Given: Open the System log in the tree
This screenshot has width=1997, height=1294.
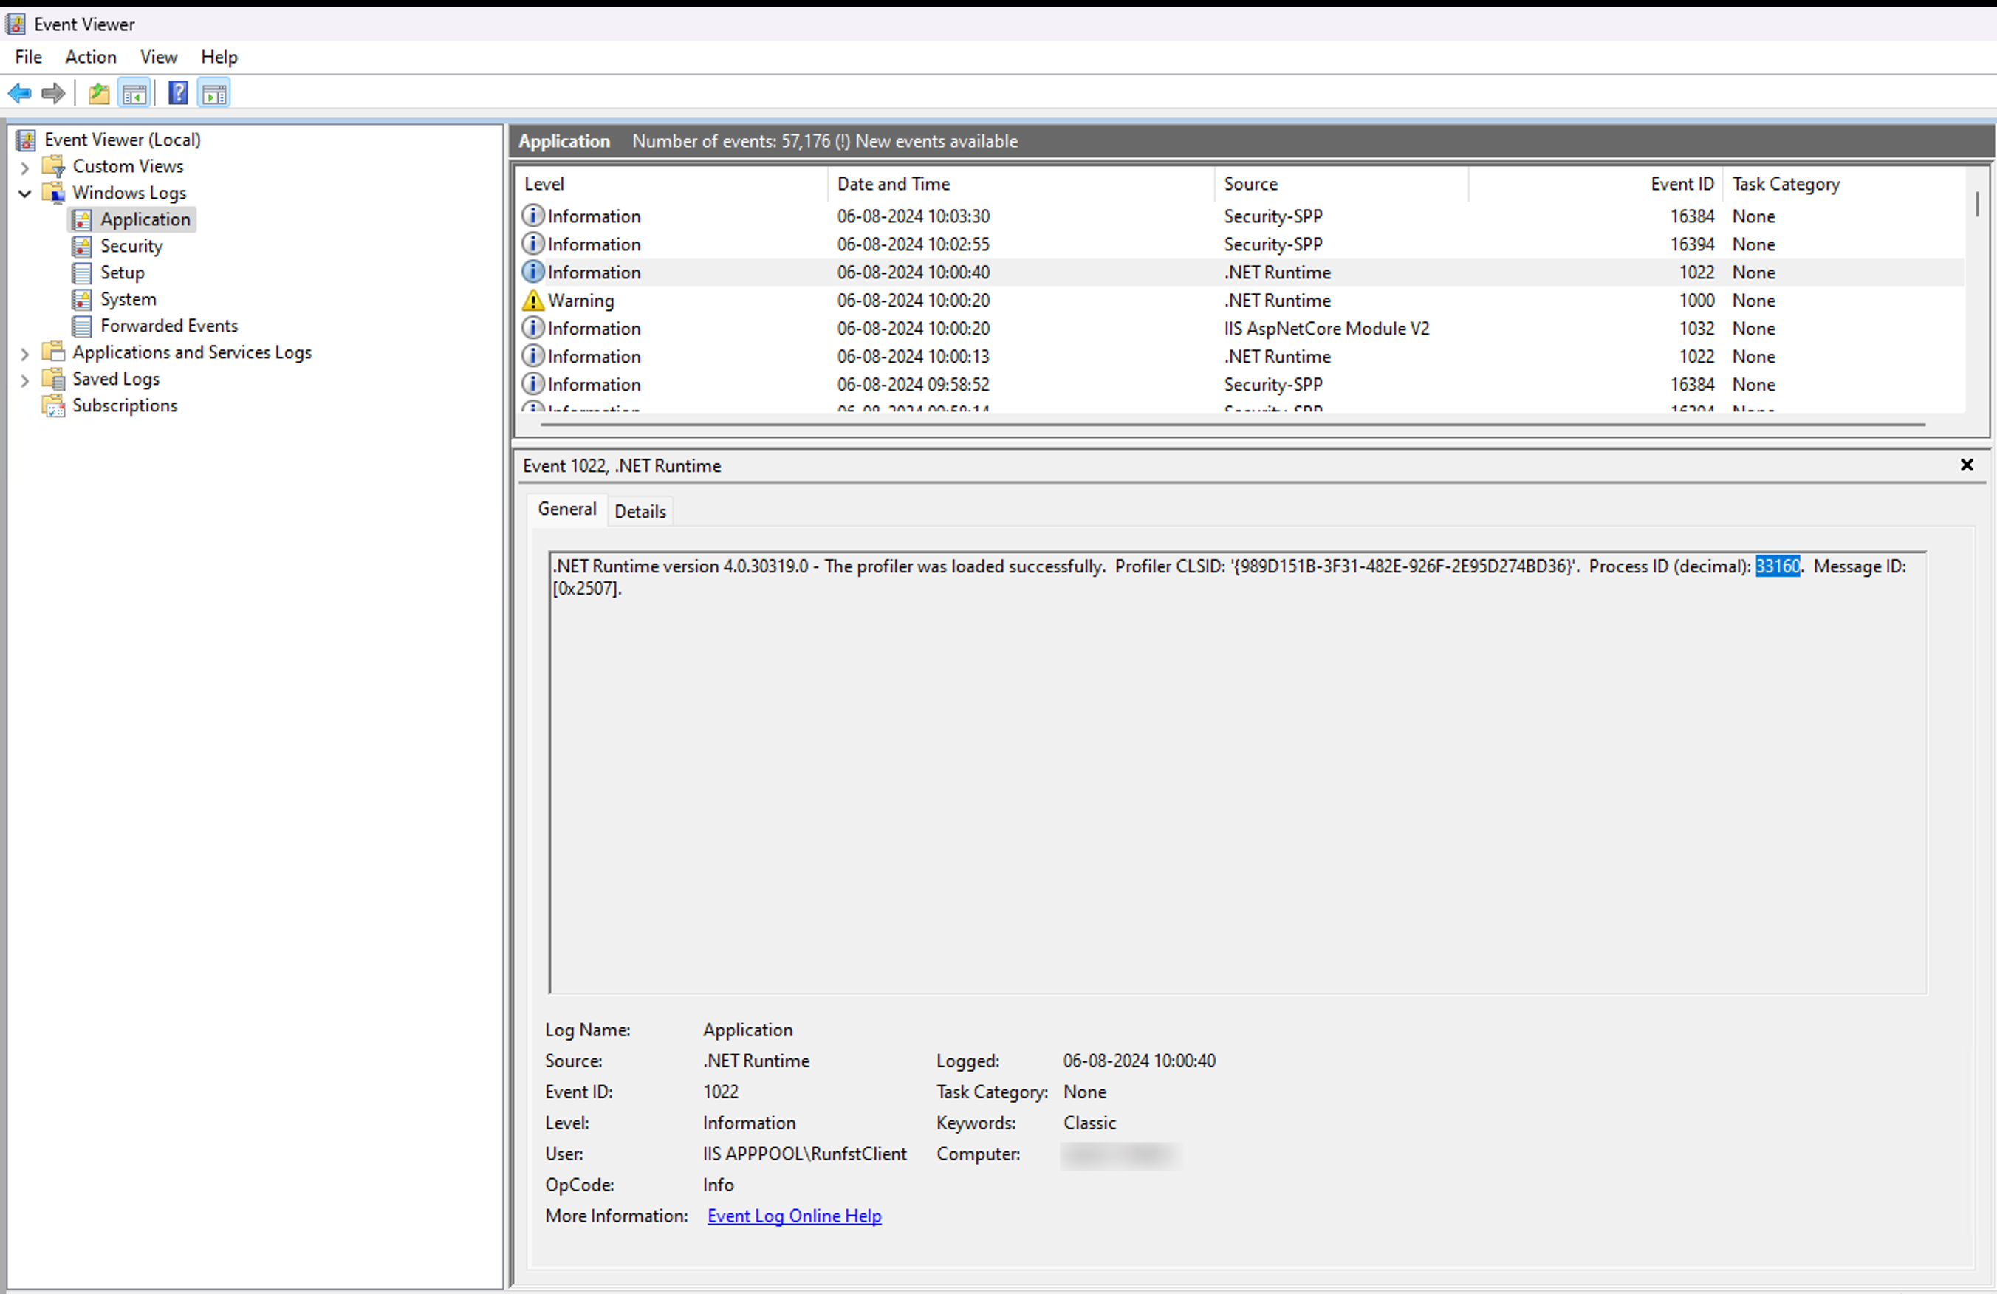Looking at the screenshot, I should click(x=128, y=298).
